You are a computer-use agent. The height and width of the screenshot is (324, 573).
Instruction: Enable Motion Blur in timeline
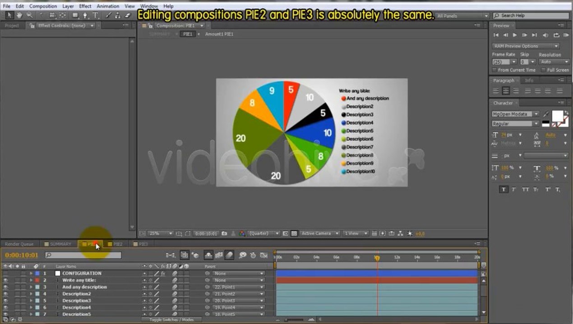(x=229, y=255)
